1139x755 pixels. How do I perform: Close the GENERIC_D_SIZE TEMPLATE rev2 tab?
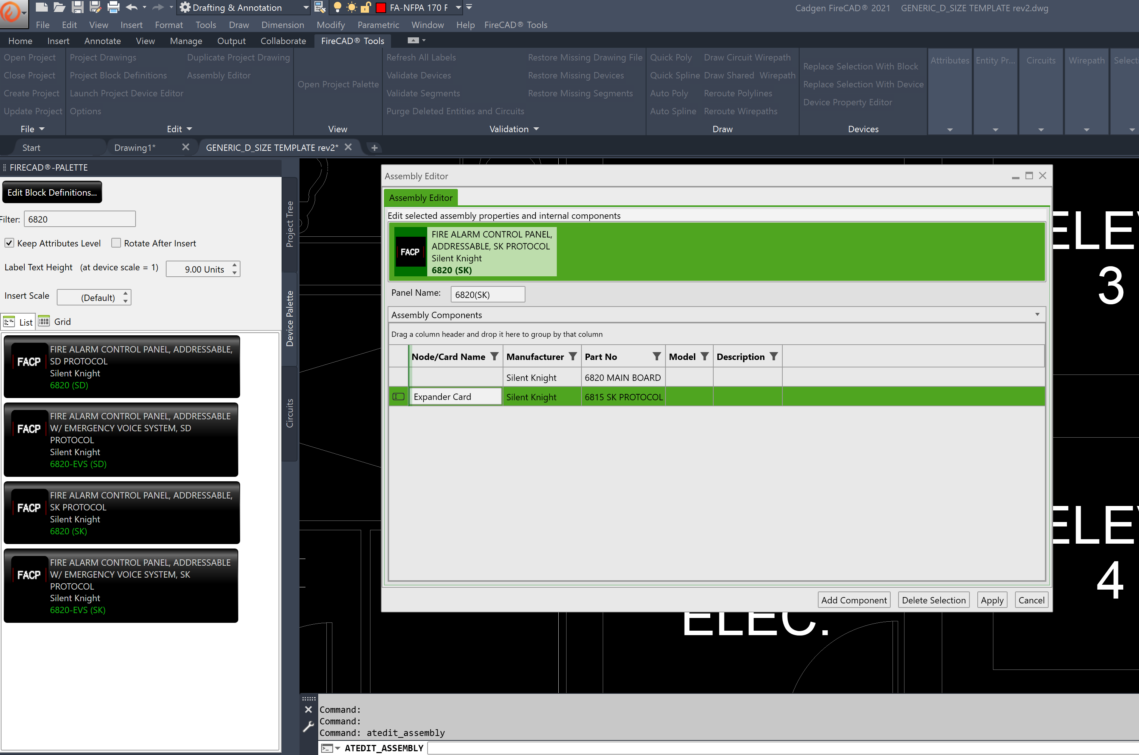coord(348,147)
